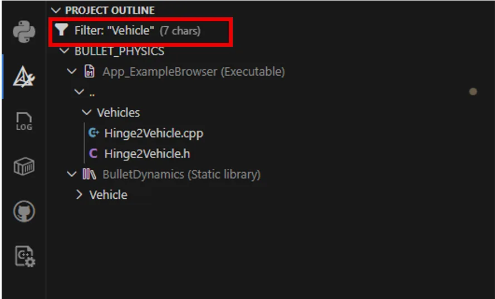Collapse the PROJECT OUTLINE section
The image size is (495, 299).
56,11
